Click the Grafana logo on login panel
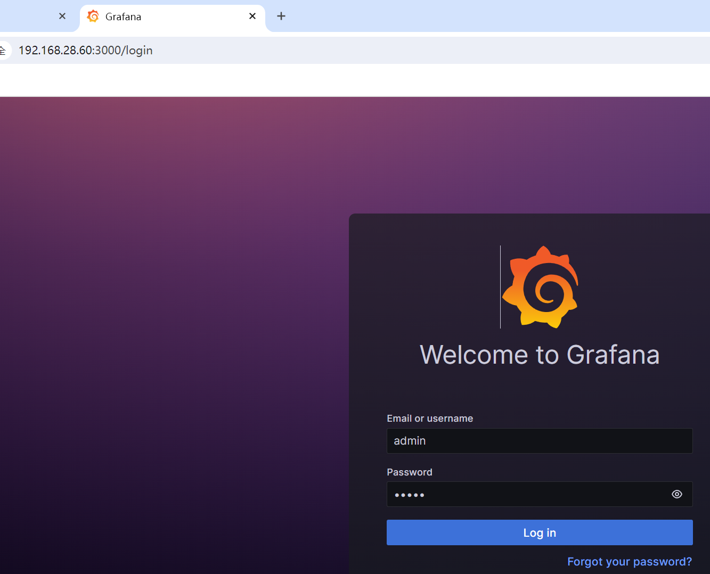The image size is (710, 574). pos(540,286)
